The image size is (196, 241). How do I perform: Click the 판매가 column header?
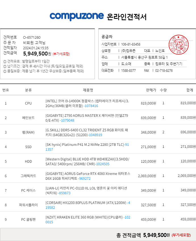coord(151,90)
